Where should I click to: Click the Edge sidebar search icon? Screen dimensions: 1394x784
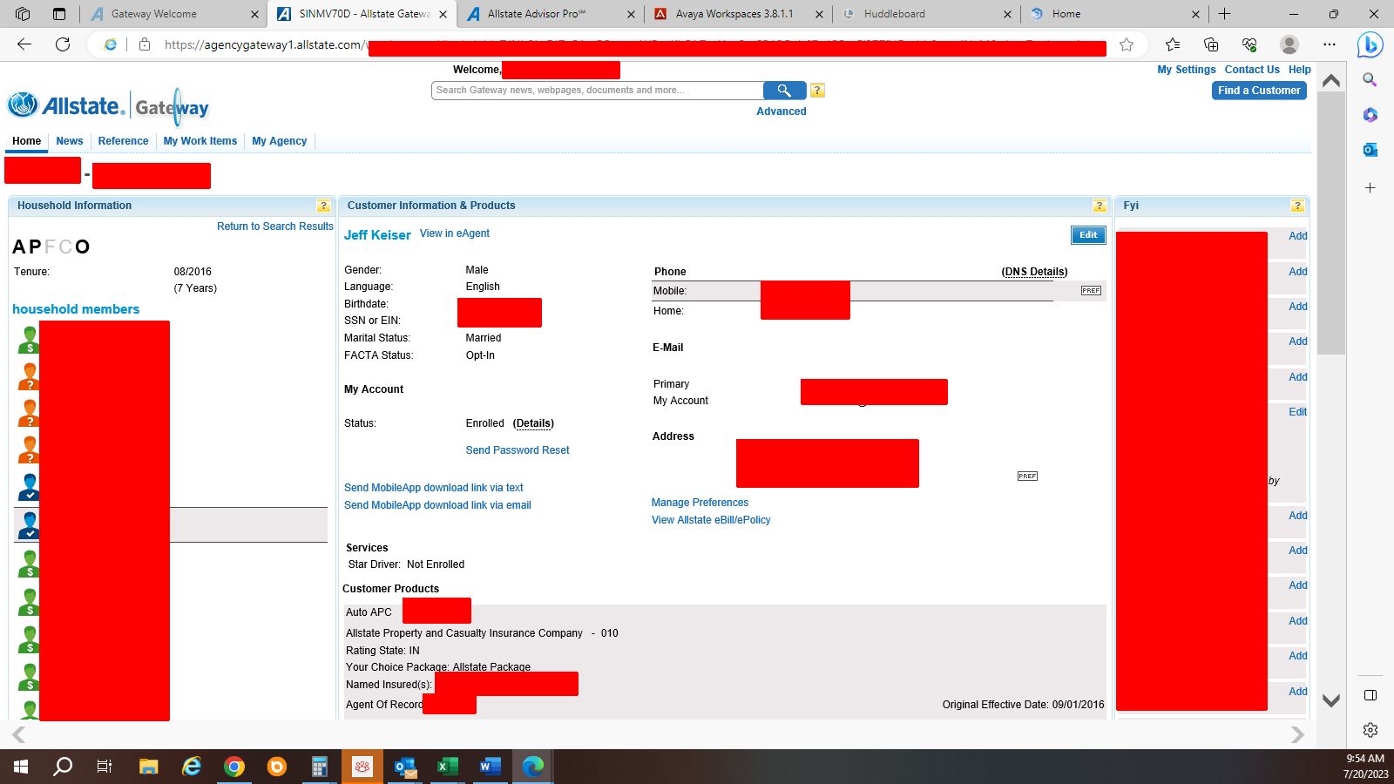point(1370,80)
